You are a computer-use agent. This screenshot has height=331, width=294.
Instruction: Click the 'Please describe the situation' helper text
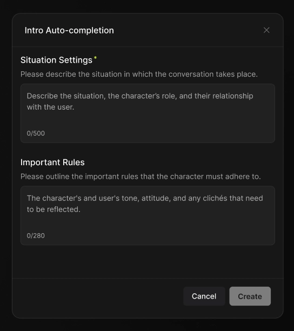pyautogui.click(x=139, y=75)
